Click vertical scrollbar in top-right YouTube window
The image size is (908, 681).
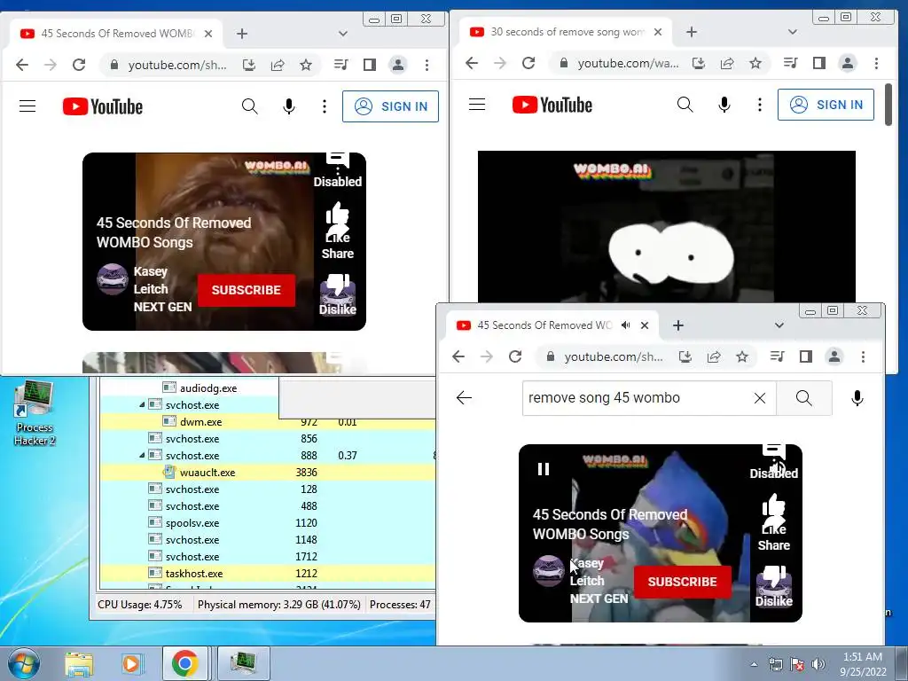tap(889, 106)
